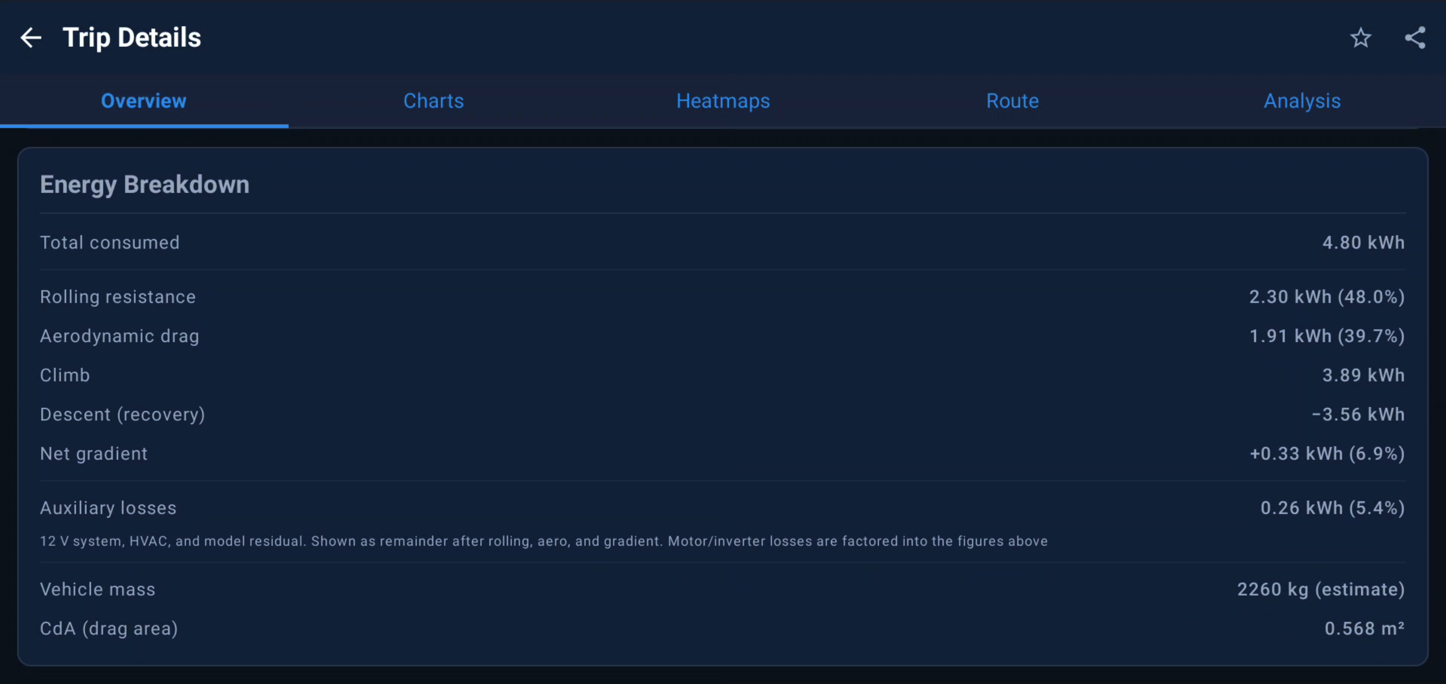
Task: Click the Auxiliary losses label
Action: click(108, 508)
